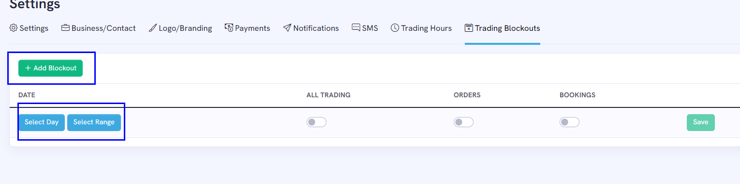
Task: Choose the Select Range button
Action: [94, 122]
